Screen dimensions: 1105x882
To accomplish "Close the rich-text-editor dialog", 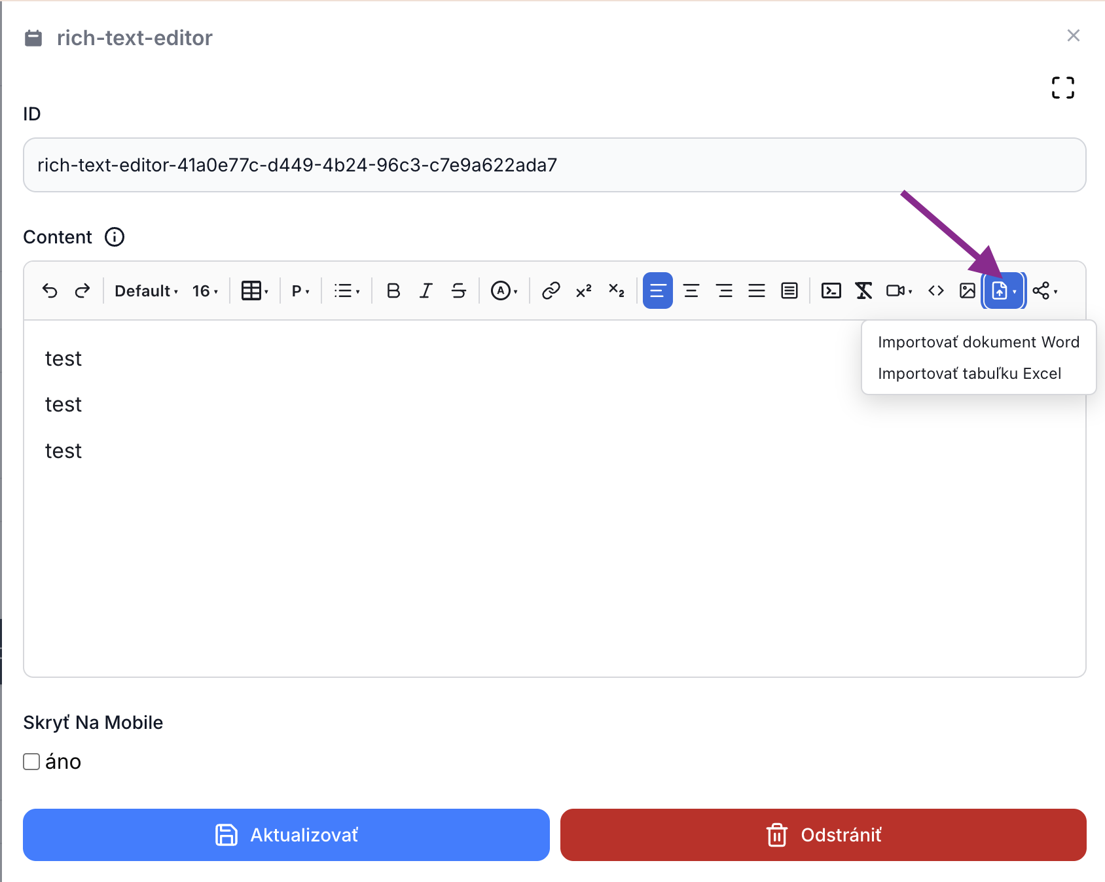I will 1074,35.
